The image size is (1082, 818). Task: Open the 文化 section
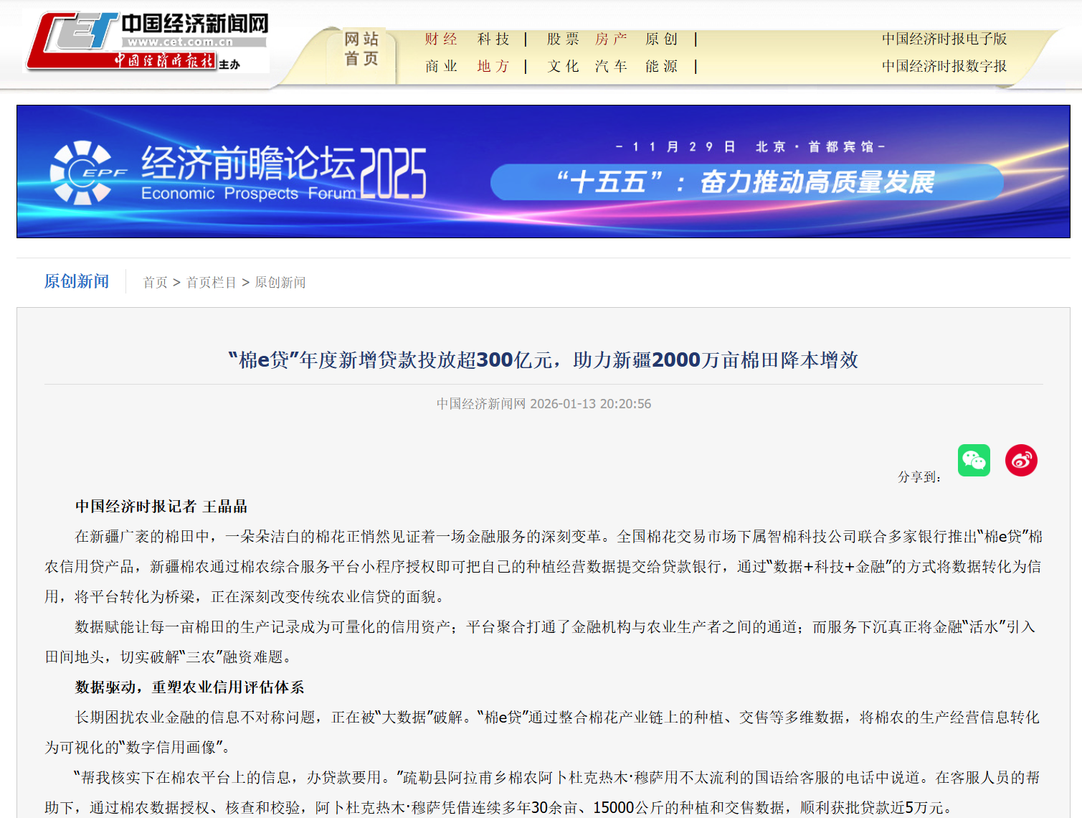(563, 66)
